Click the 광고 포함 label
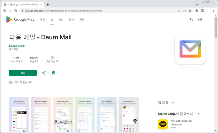Image resolution: width=218 pixels, height=133 pixels. click(14, 49)
